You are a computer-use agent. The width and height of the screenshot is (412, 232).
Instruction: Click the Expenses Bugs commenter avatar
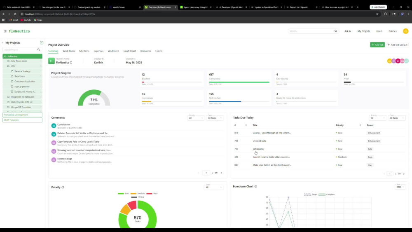pyautogui.click(x=54, y=160)
